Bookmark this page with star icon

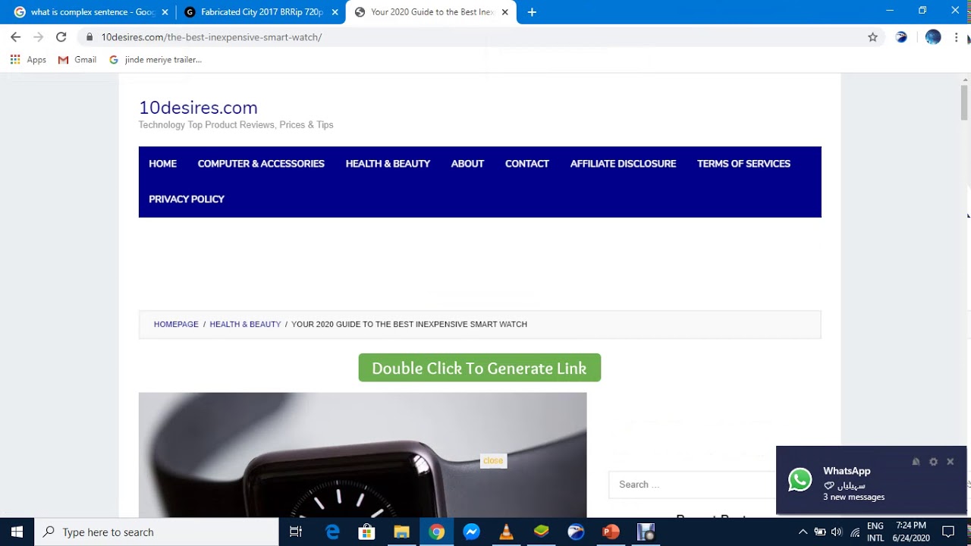(872, 37)
